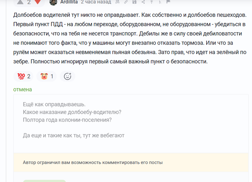The height and width of the screenshot is (182, 252).
Task: Upvote the comment by Ardillita
Action: 20,2
